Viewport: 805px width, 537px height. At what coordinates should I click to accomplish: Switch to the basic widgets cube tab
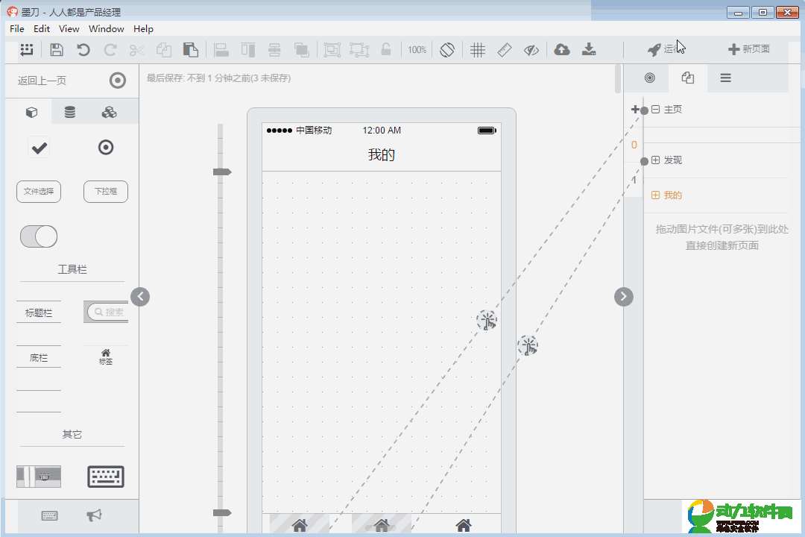coord(32,113)
